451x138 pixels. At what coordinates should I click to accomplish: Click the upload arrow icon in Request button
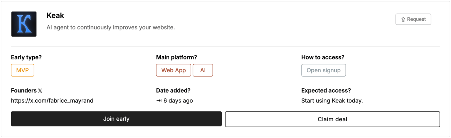(x=403, y=20)
